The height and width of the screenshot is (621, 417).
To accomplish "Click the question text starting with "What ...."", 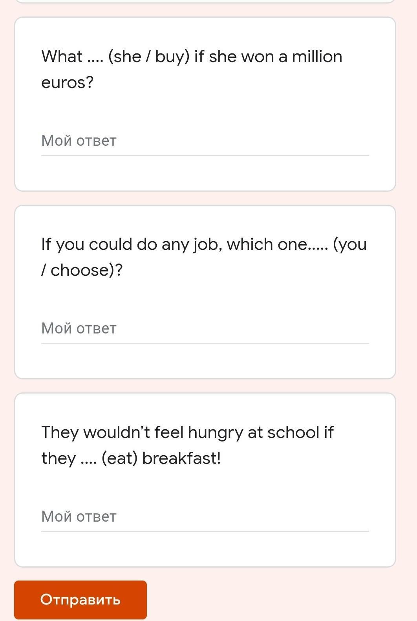I will pyautogui.click(x=192, y=57).
